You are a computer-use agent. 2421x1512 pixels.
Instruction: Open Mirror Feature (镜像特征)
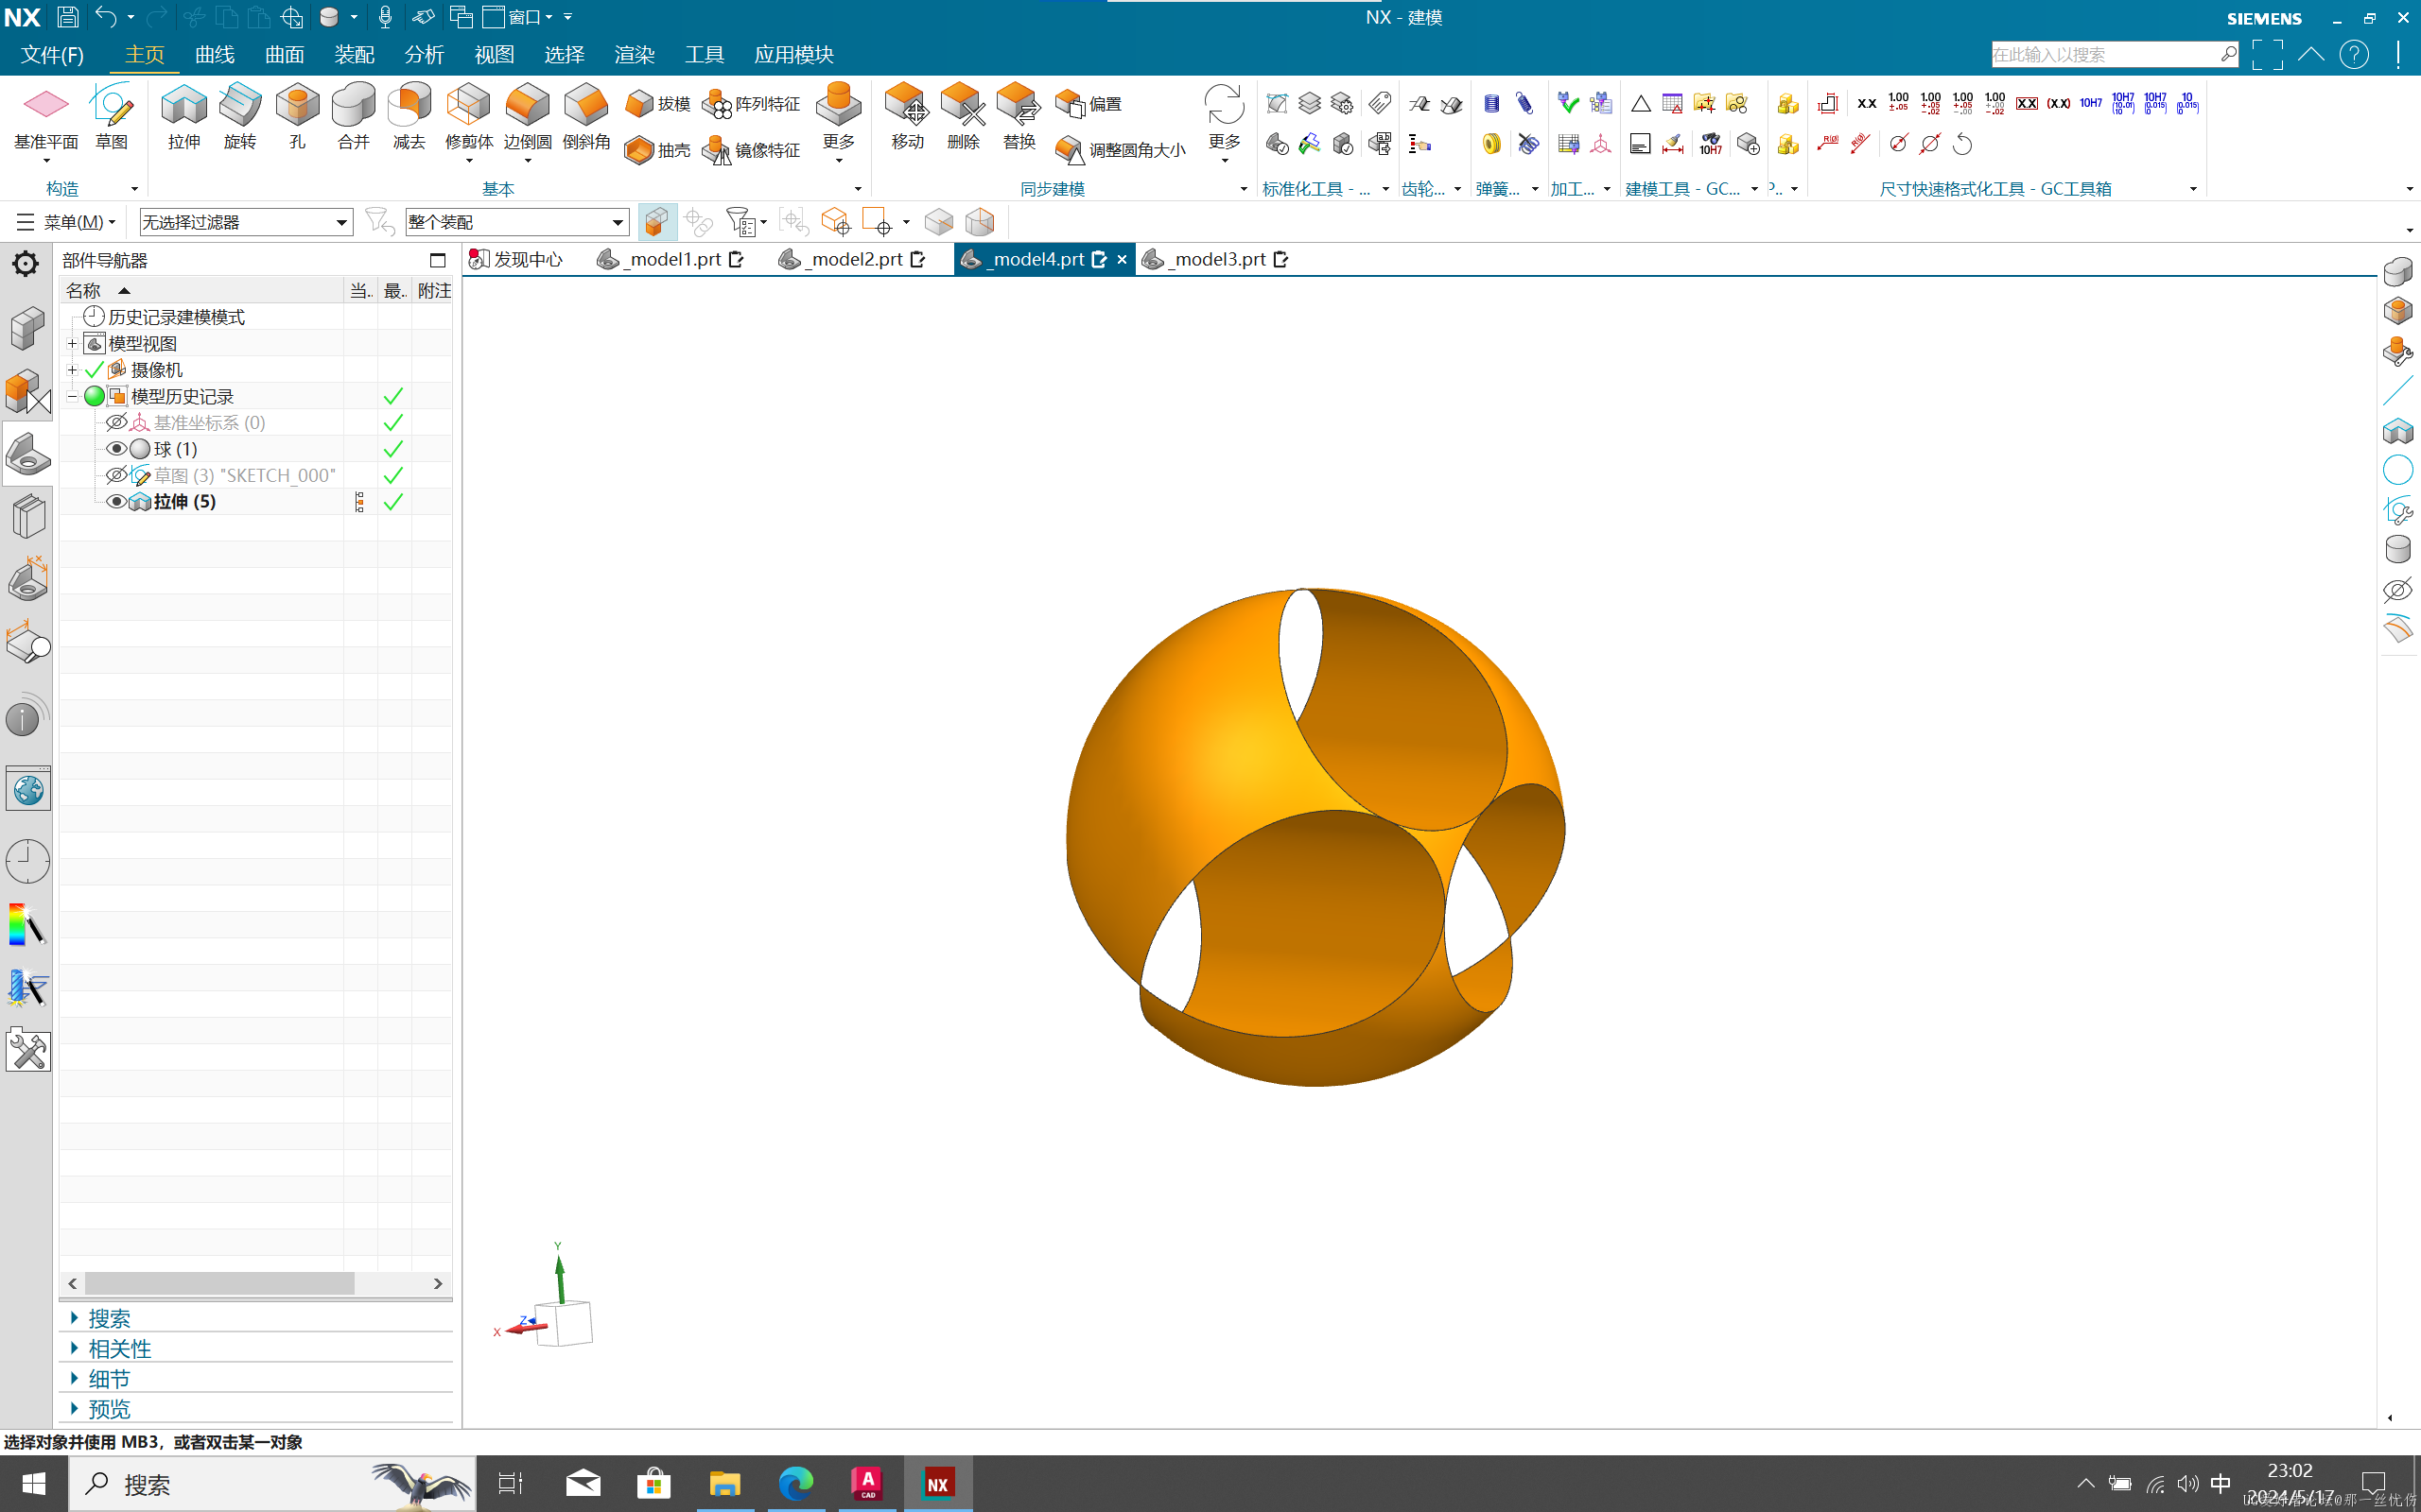[751, 150]
